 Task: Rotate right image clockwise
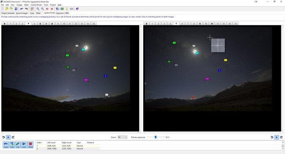click(281, 137)
